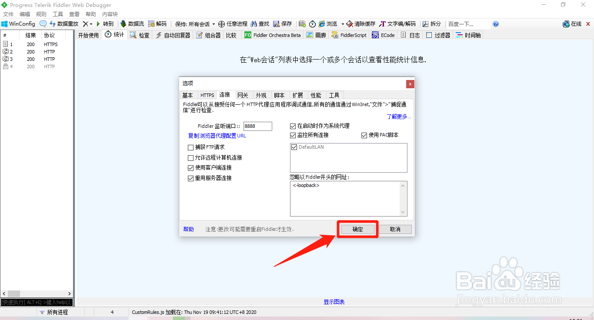Open dropdown arrow next to 浏览
Viewport: 594px width, 320px height.
pyautogui.click(x=343, y=24)
